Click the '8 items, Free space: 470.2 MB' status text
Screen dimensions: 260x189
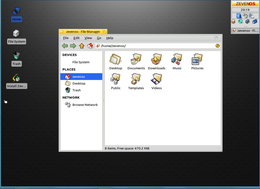pyautogui.click(x=127, y=148)
